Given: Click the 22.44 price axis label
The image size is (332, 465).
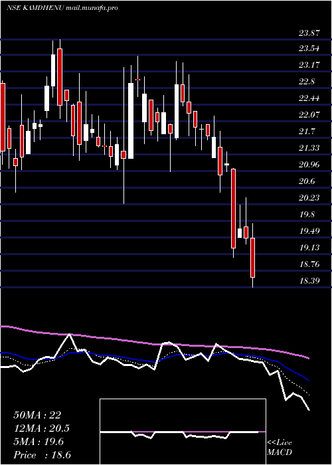Looking at the screenshot, I should point(309,98).
